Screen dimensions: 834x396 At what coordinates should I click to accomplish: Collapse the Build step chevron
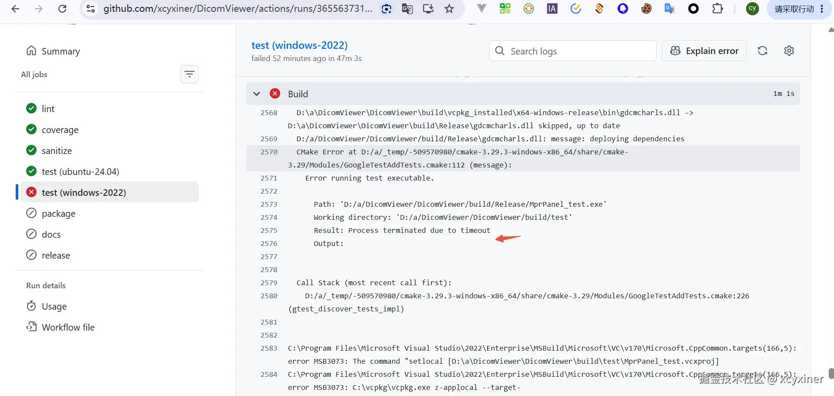257,94
